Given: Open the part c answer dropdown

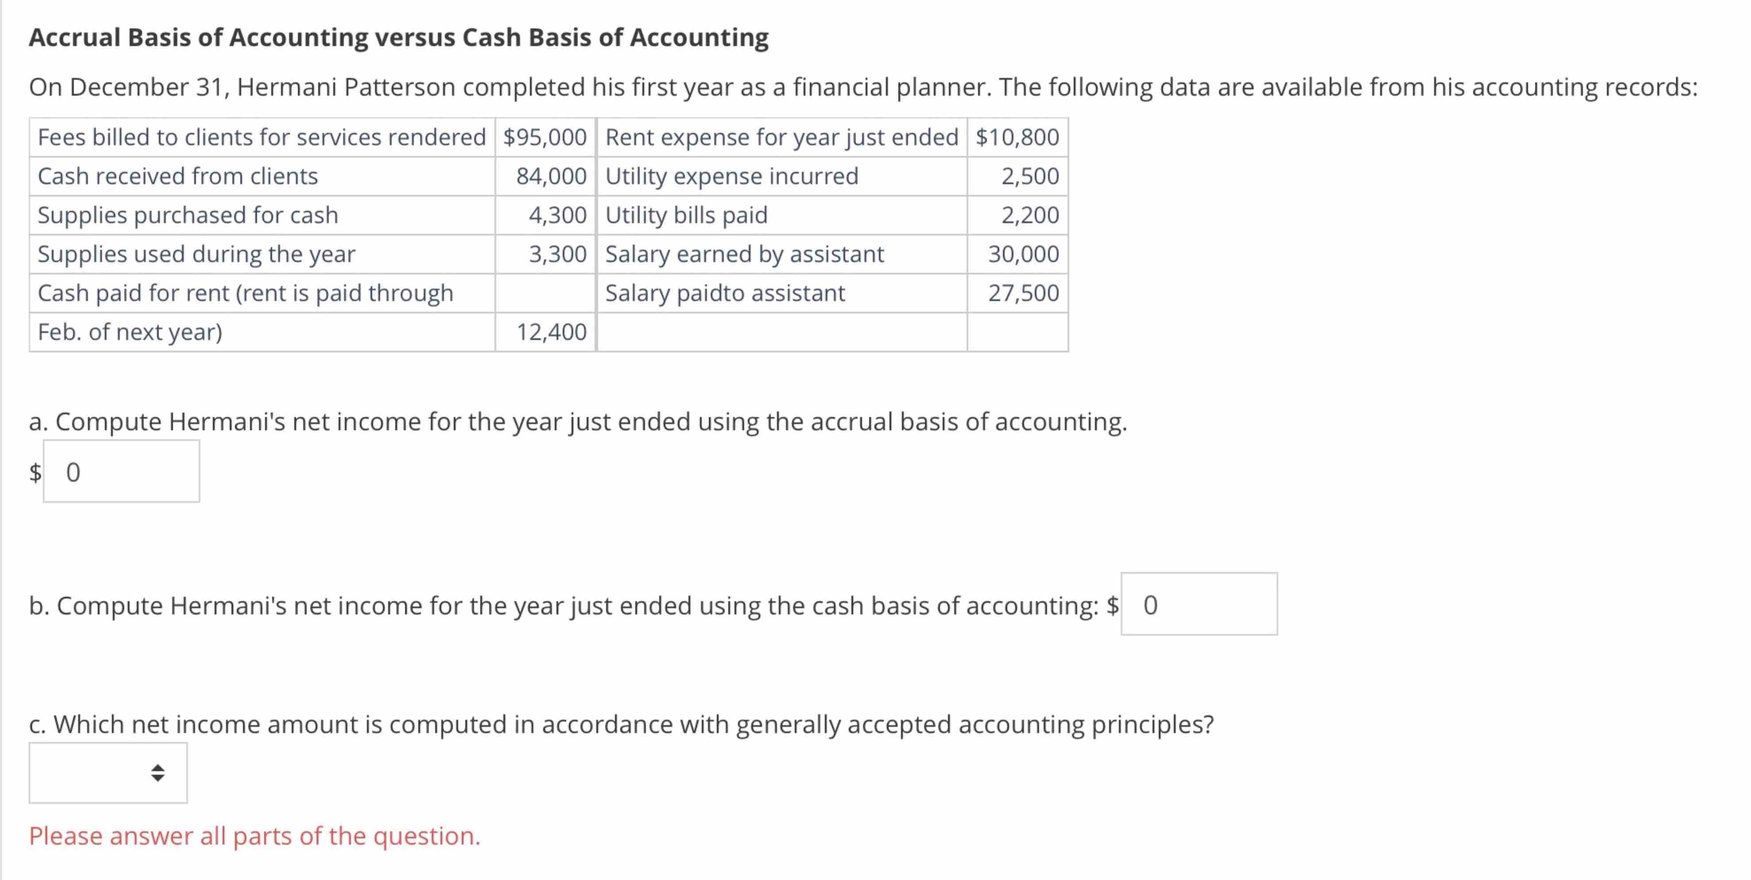Looking at the screenshot, I should 108,773.
